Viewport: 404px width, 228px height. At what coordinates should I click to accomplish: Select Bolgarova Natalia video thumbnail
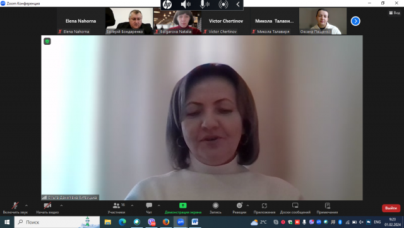tap(177, 21)
